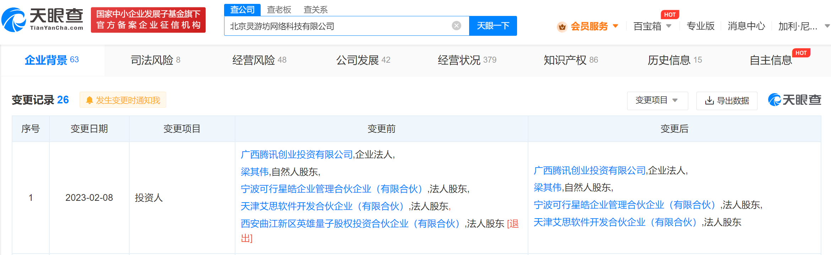Screen dimensions: 831x255
Task: Open the 经营风险 tab
Action: (259, 60)
